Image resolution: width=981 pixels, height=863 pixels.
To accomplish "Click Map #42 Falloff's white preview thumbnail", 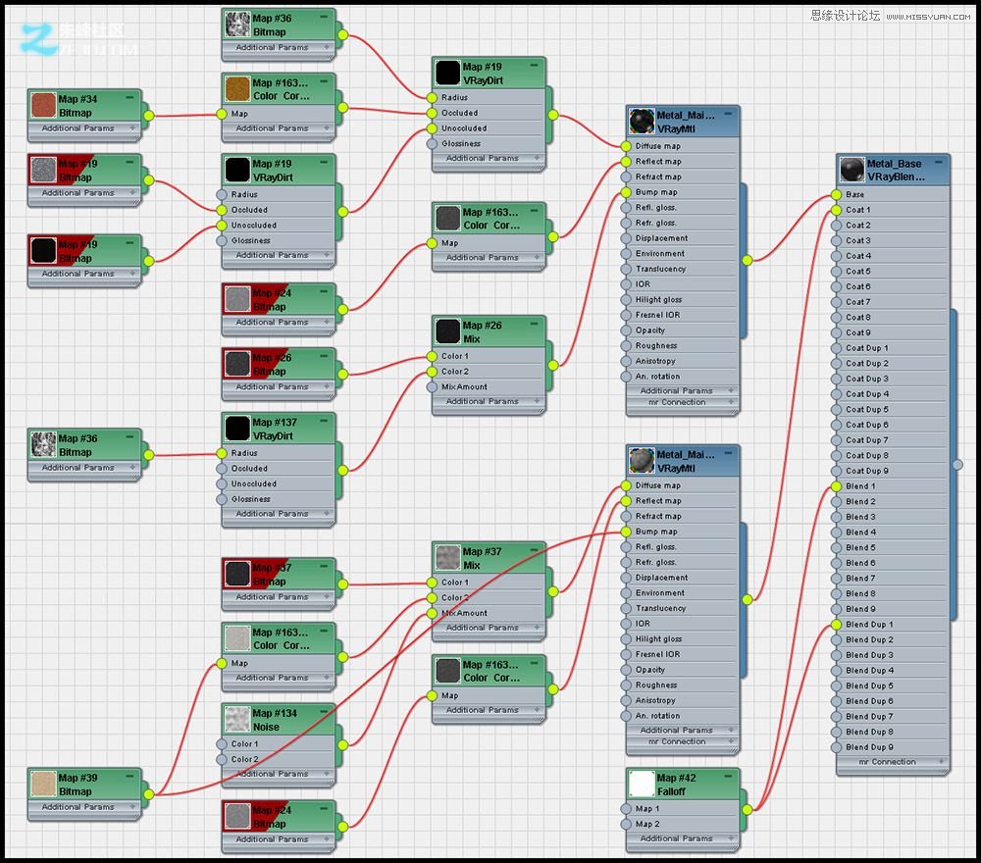I will [x=642, y=785].
